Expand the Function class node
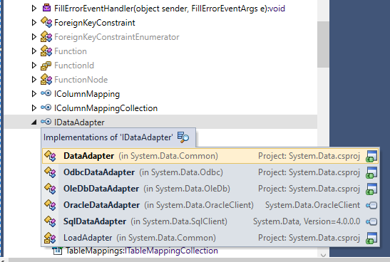This screenshot has height=262, width=390. pyautogui.click(x=34, y=51)
